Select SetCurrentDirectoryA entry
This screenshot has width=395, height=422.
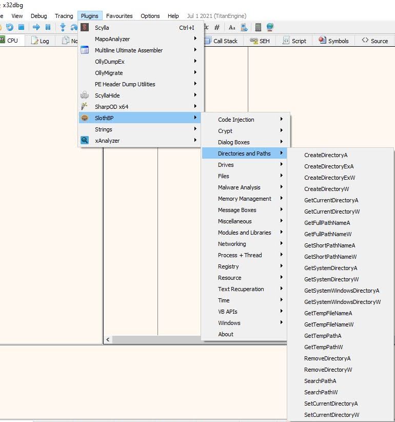[341, 404]
